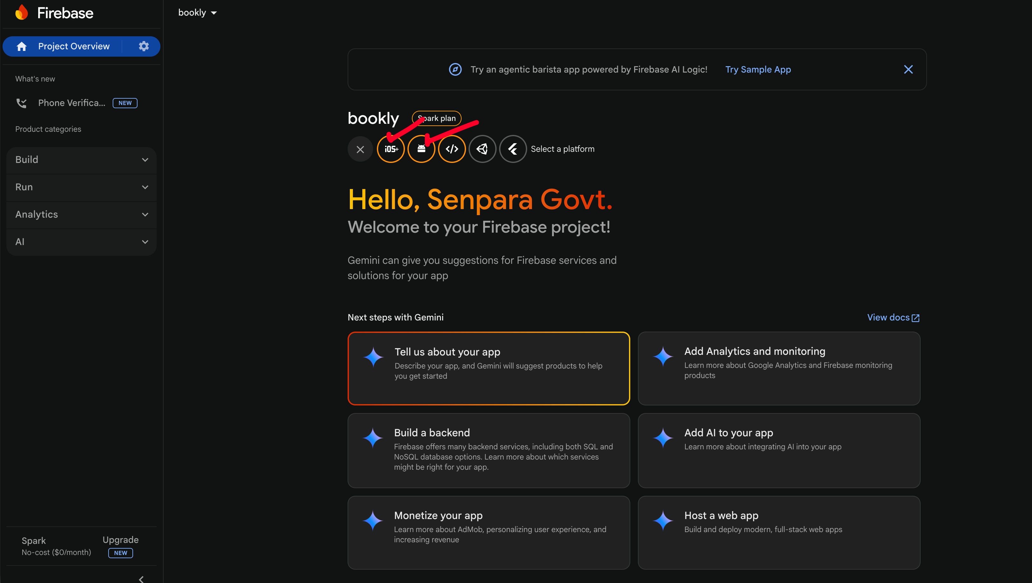Dismiss the barista app banner
This screenshot has height=583, width=1032.
(908, 69)
